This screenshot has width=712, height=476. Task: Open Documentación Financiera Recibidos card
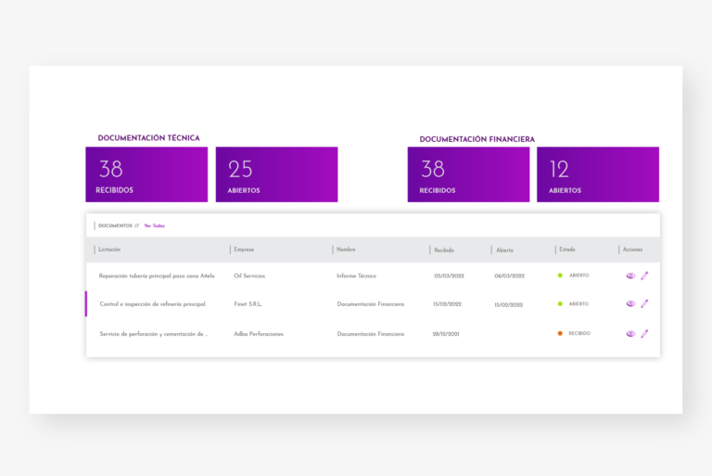click(468, 174)
